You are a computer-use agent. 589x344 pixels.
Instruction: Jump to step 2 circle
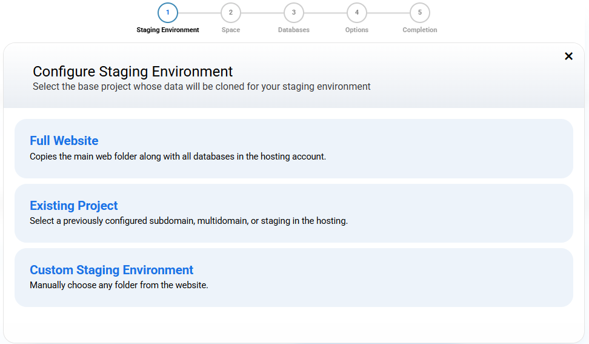tap(231, 13)
